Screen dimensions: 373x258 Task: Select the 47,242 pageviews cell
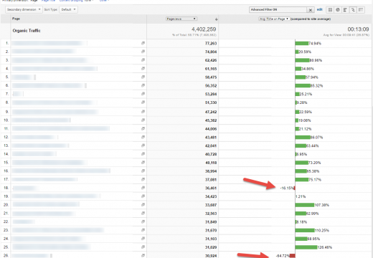point(211,112)
